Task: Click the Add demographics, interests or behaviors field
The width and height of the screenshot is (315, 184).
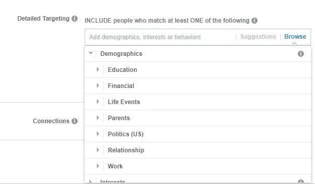Action: pyautogui.click(x=160, y=37)
